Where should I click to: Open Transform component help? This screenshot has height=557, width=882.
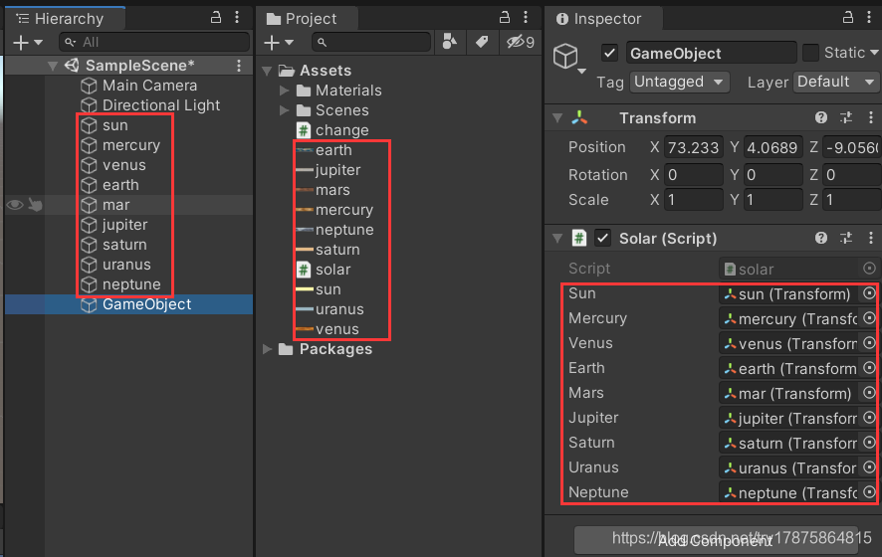click(820, 117)
